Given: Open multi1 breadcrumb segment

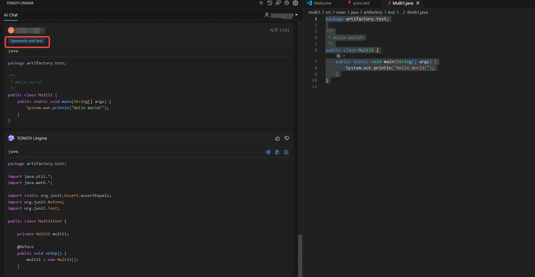Looking at the screenshot, I should click(x=314, y=12).
